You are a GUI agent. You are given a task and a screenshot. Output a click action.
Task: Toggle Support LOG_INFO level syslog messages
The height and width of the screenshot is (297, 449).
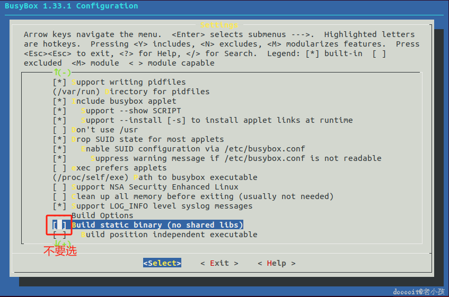[x=153, y=206]
